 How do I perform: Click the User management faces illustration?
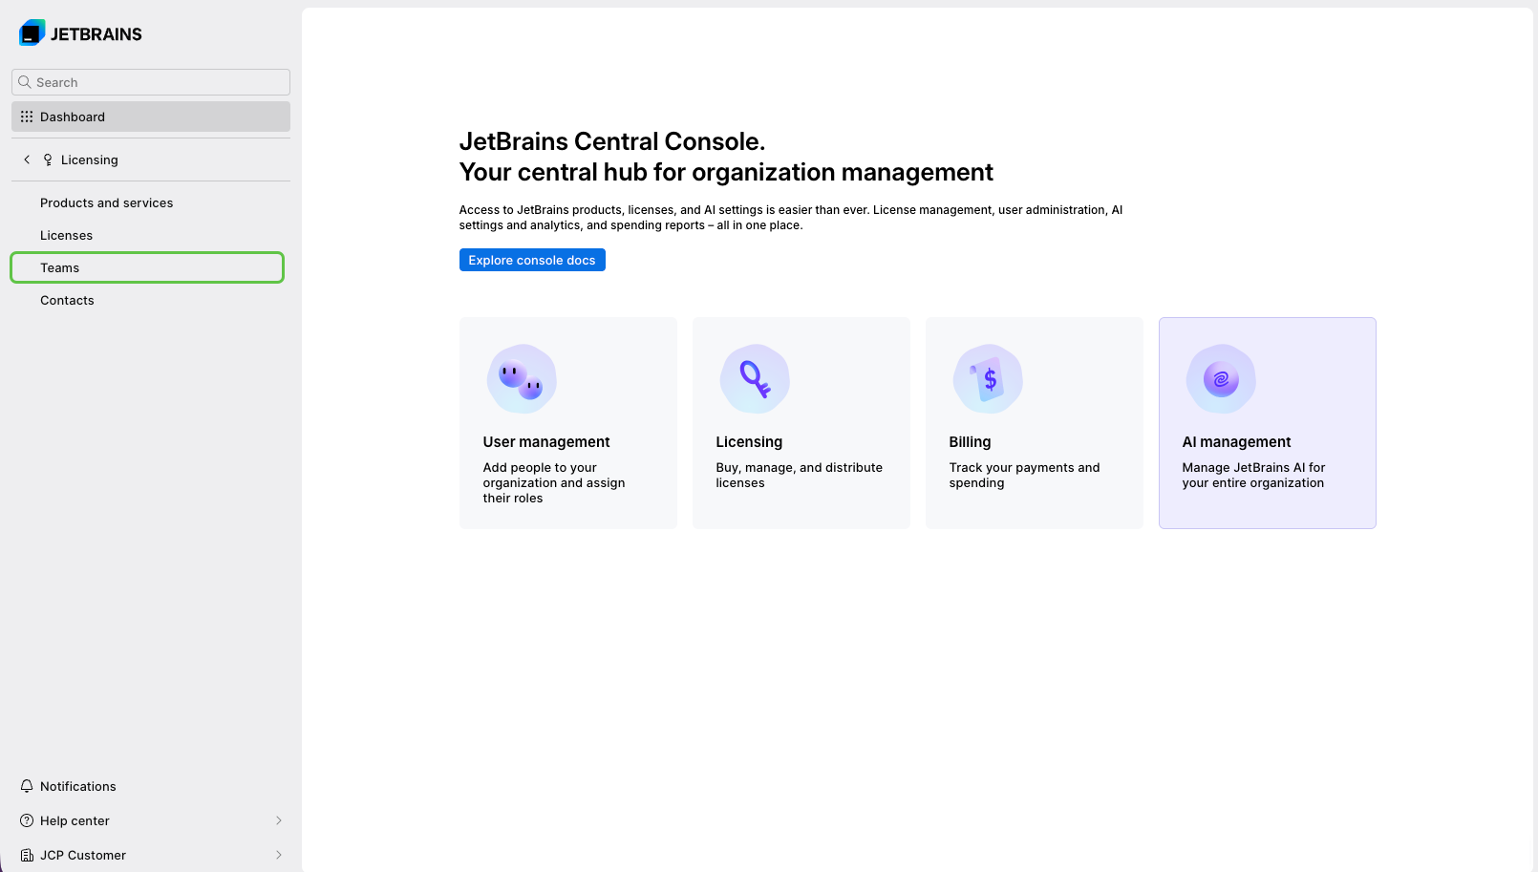point(522,379)
